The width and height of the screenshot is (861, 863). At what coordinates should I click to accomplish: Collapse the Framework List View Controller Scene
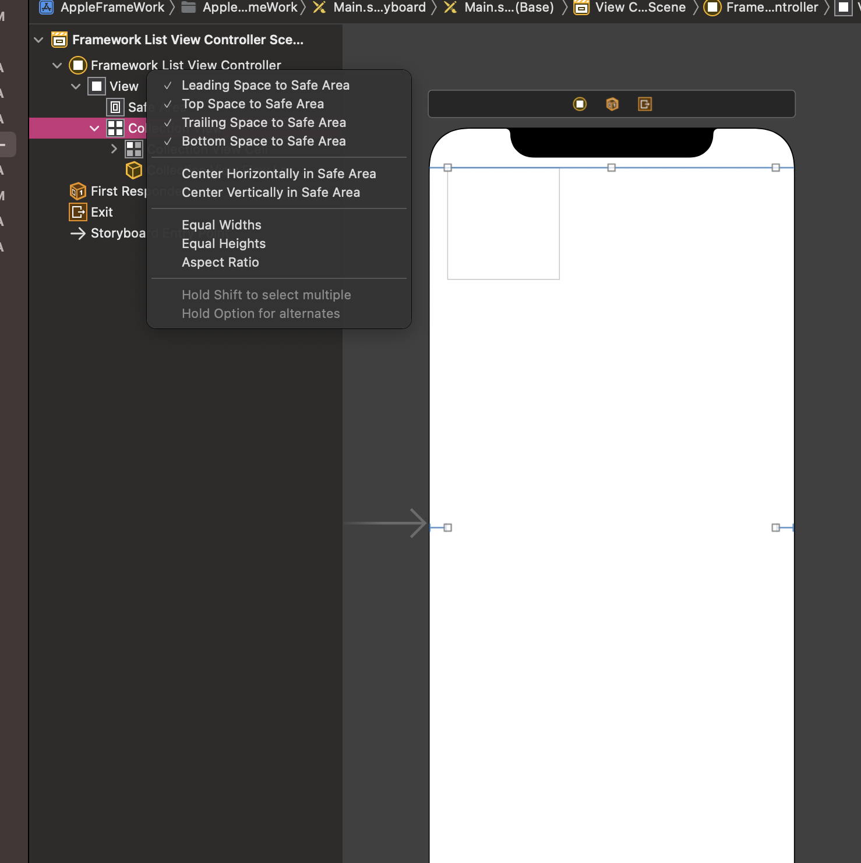[38, 40]
